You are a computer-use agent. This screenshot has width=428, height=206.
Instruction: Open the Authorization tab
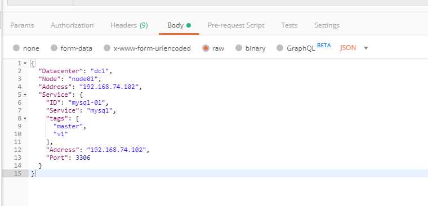(x=72, y=25)
